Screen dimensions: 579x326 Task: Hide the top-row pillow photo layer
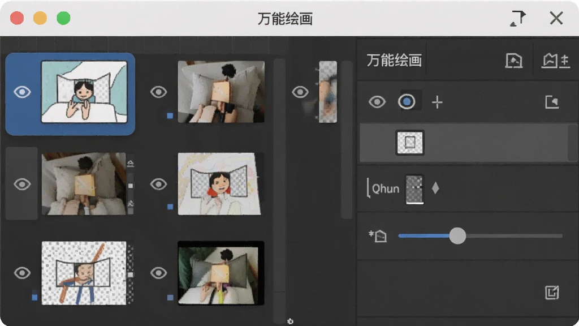[159, 92]
